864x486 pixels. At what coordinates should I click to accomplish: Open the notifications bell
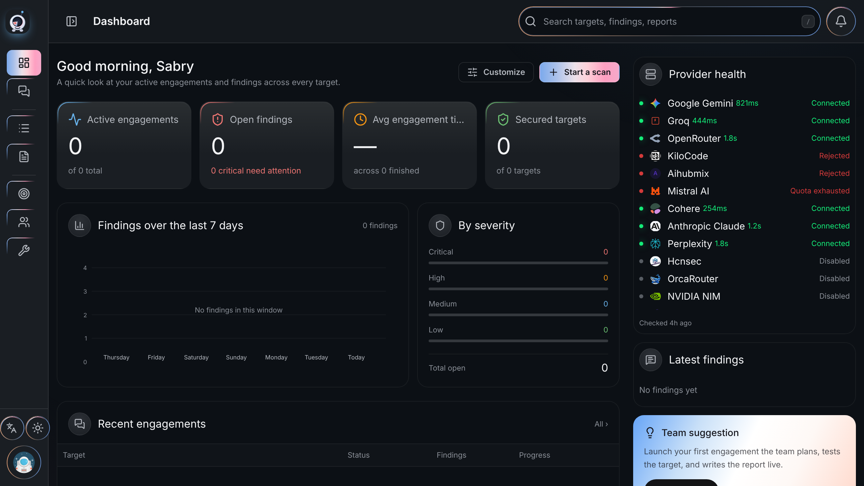point(841,21)
